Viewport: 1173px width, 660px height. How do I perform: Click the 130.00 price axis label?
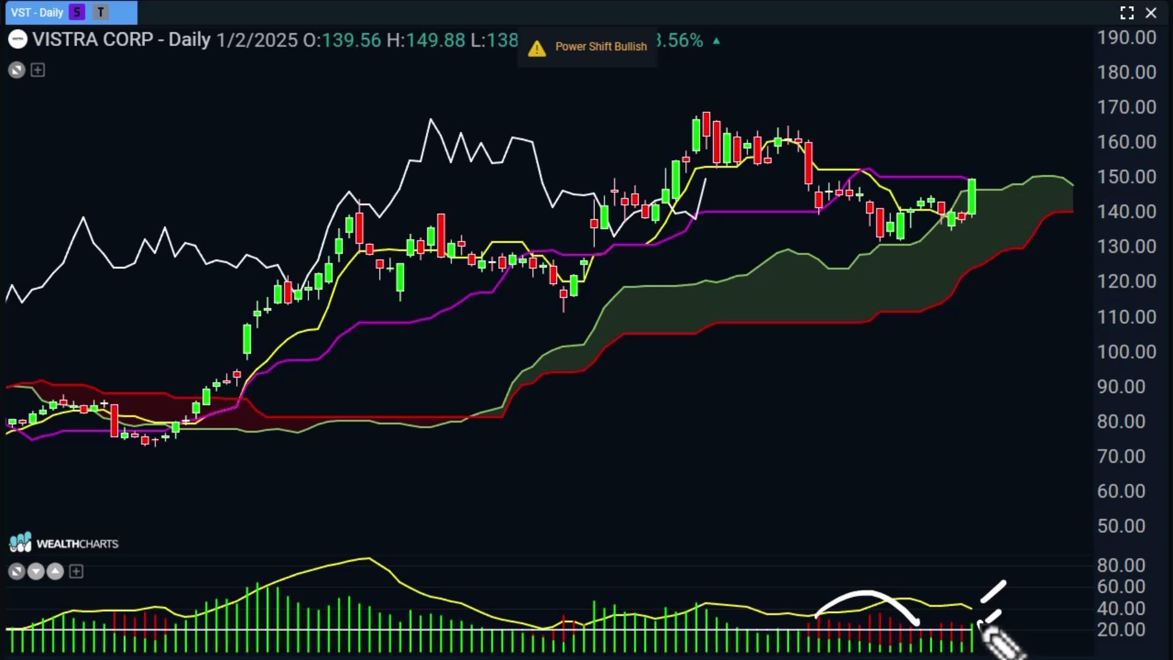pyautogui.click(x=1127, y=246)
